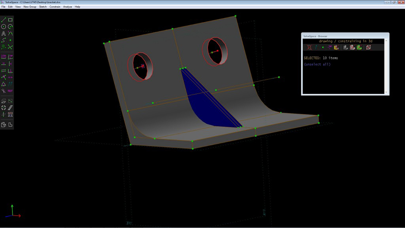Click the (unselect all) link

(x=317, y=64)
